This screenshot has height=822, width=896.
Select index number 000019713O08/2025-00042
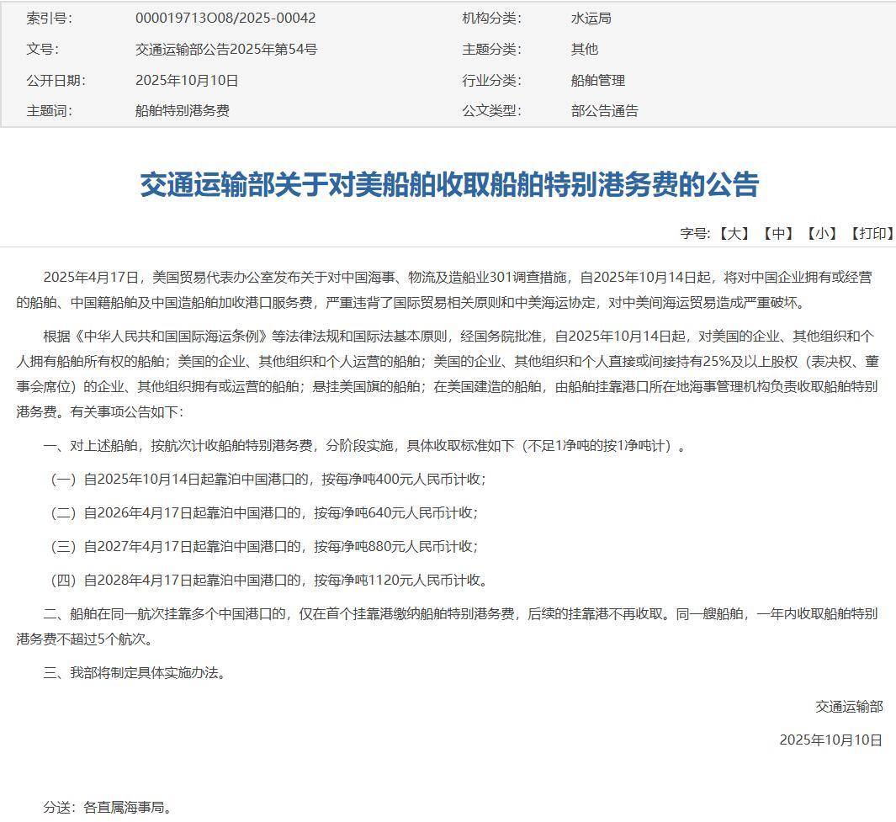coord(225,18)
